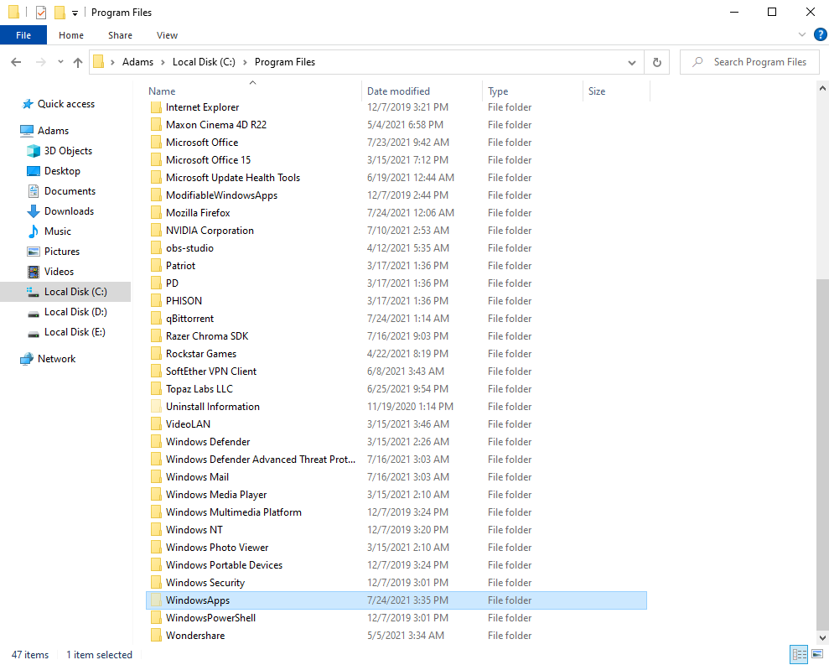Click the Microsoft Office 15 folder icon
The image size is (829, 665).
click(x=156, y=160)
